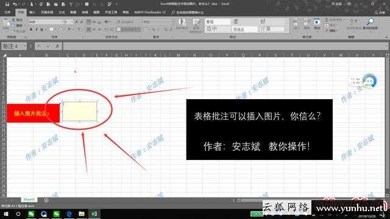Select the column D header

click(x=84, y=55)
